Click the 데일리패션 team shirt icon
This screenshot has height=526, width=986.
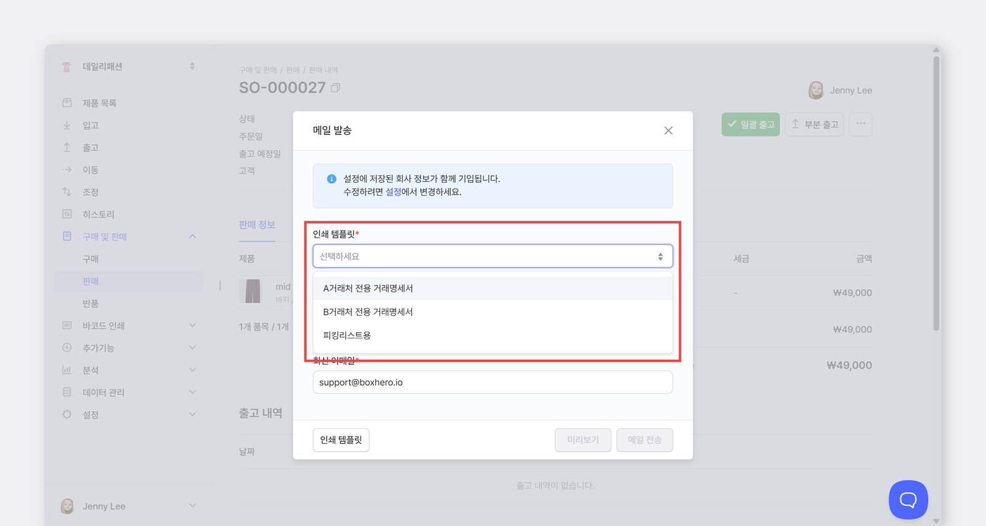pyautogui.click(x=67, y=66)
